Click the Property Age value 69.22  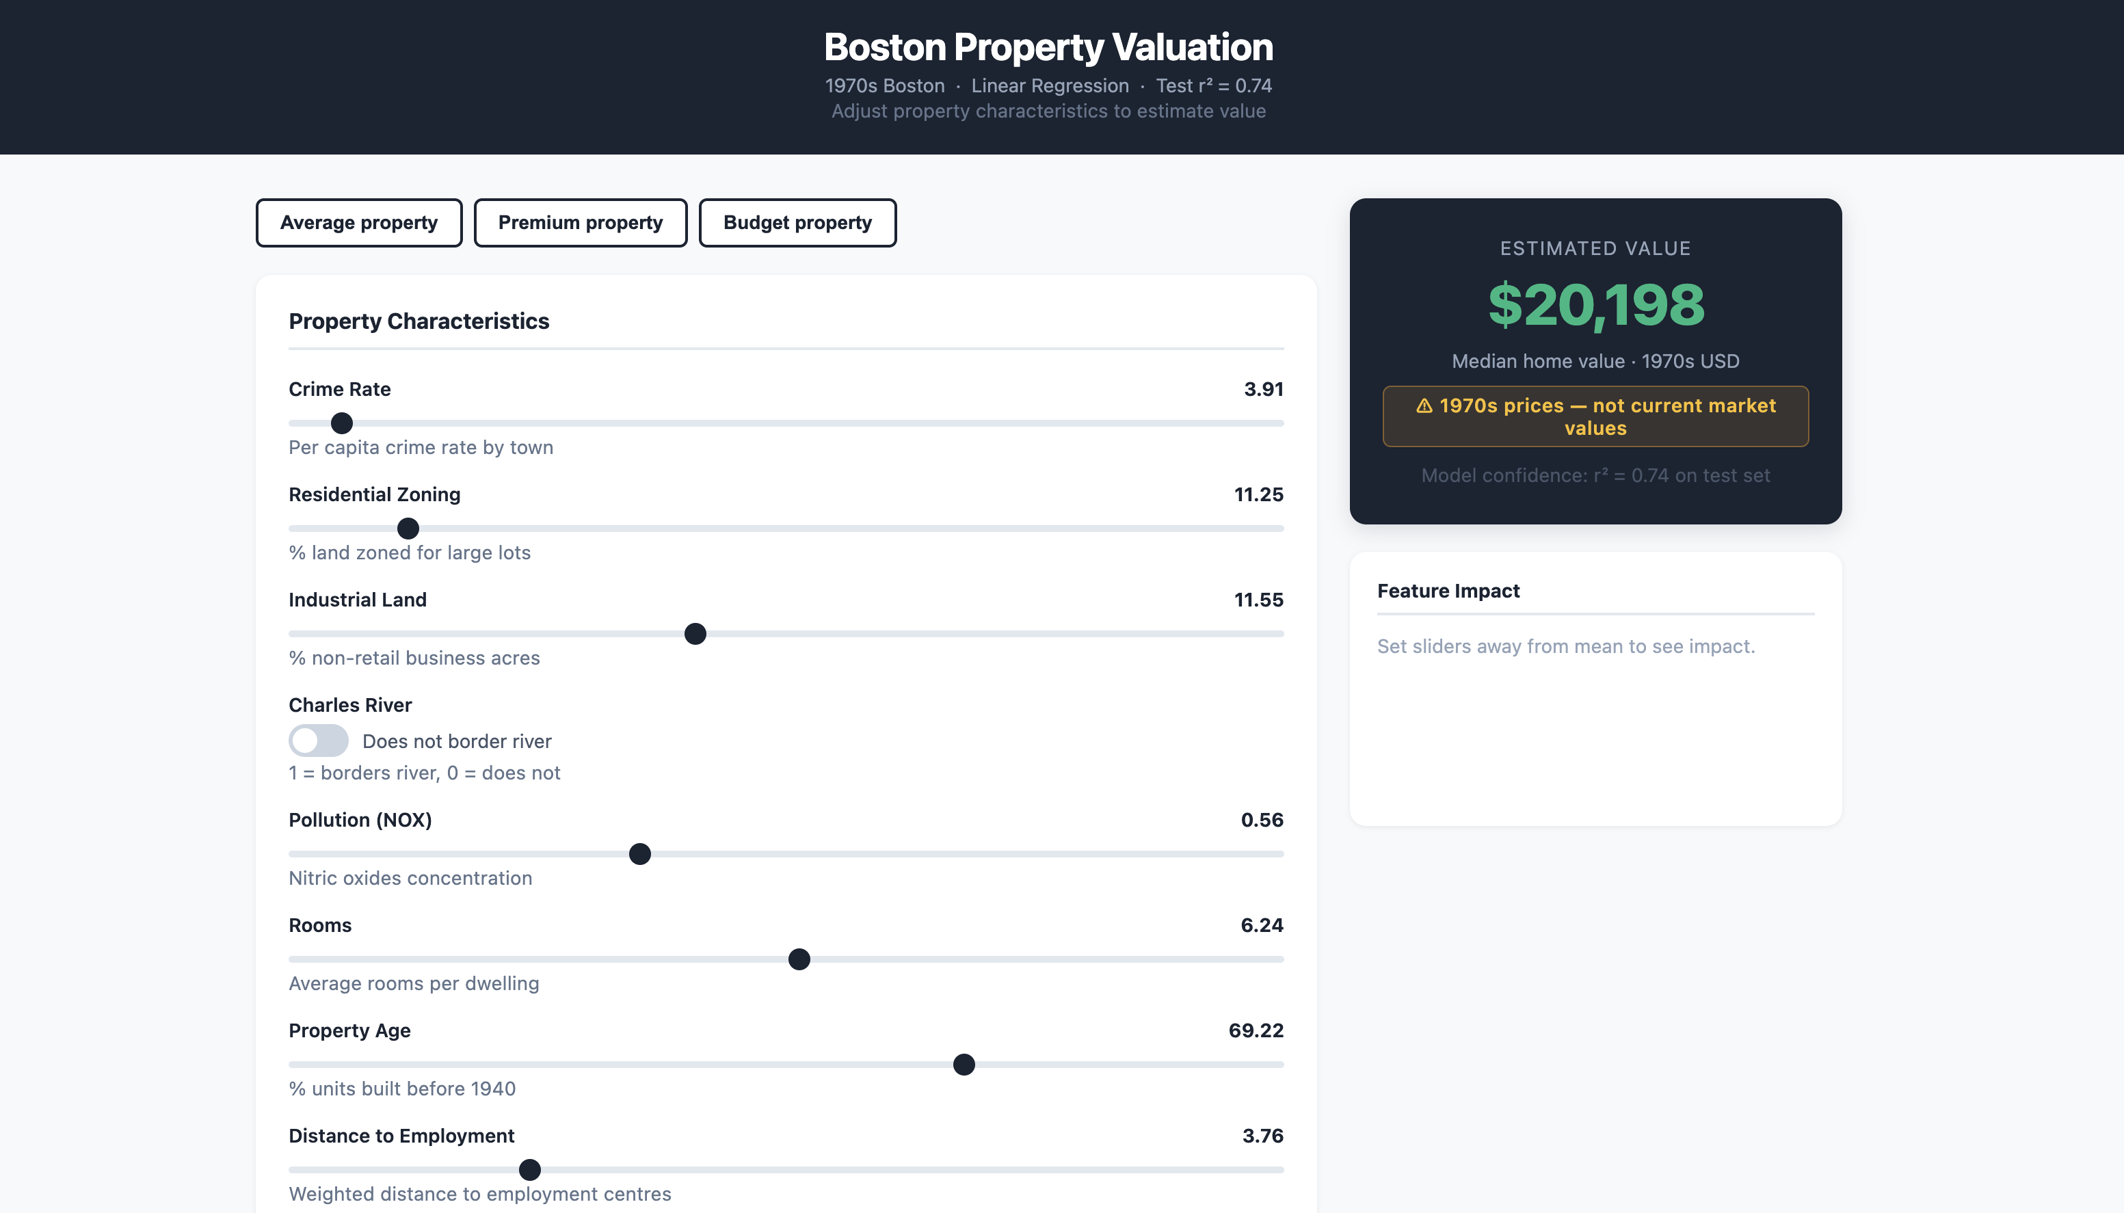point(1256,1030)
